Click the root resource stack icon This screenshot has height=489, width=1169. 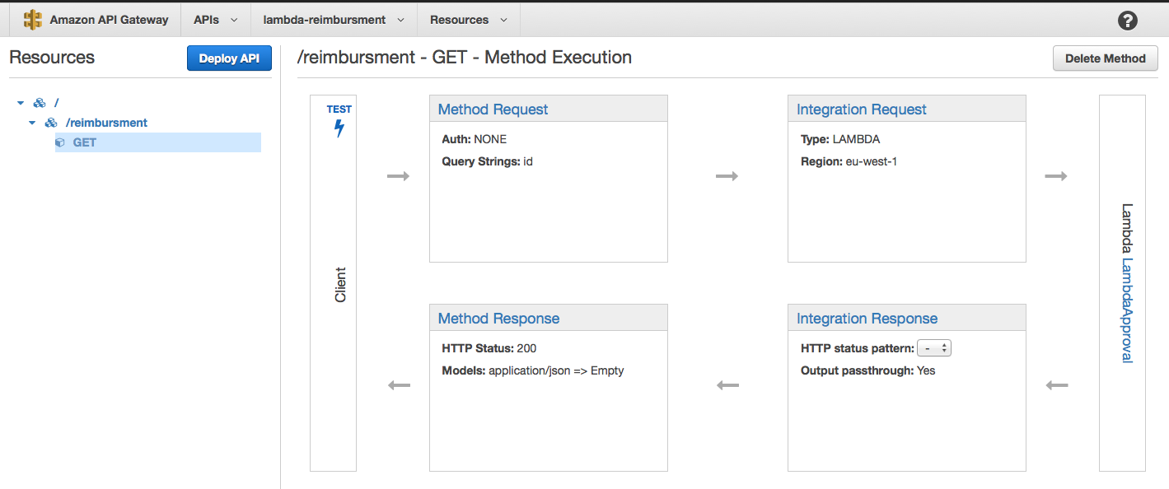40,102
